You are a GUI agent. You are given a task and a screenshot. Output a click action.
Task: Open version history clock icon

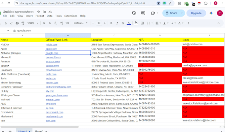pyautogui.click(x=134, y=13)
